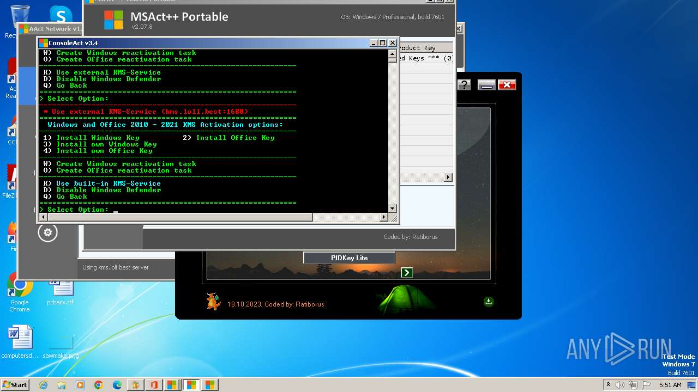This screenshot has height=392, width=698.
Task: Click the green download icon
Action: pos(489,301)
